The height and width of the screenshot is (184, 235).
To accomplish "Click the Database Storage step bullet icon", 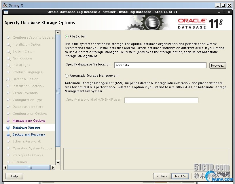I will coord(8,127).
